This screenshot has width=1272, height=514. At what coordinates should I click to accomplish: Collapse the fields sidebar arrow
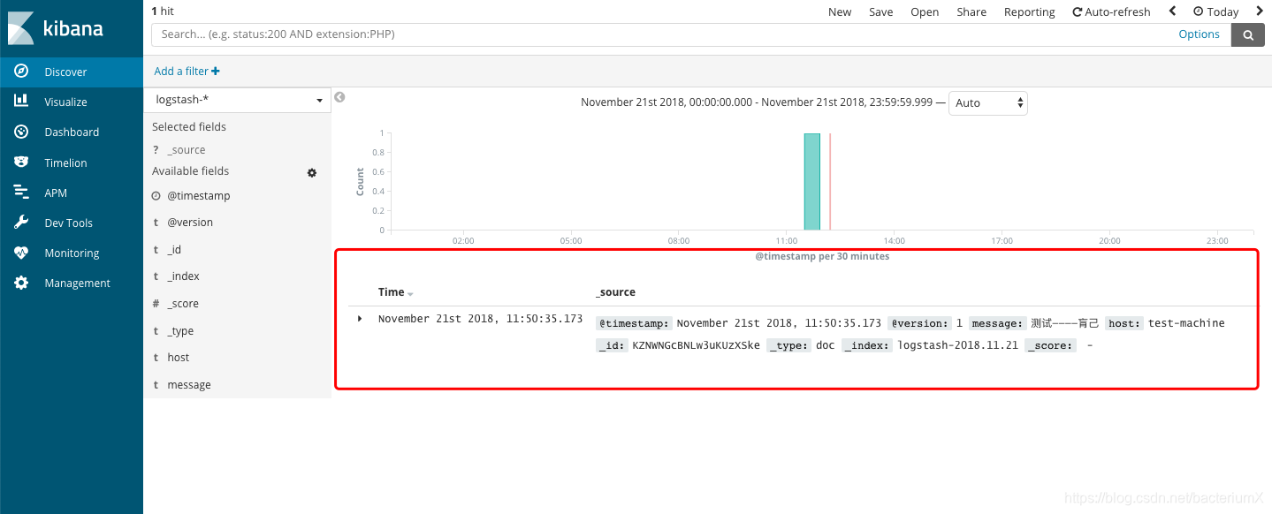click(x=339, y=97)
